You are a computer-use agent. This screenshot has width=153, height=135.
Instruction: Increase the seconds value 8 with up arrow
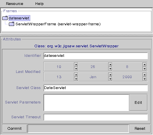pos(144,65)
